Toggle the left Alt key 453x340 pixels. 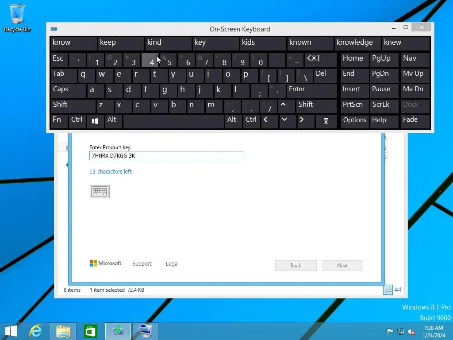click(114, 121)
